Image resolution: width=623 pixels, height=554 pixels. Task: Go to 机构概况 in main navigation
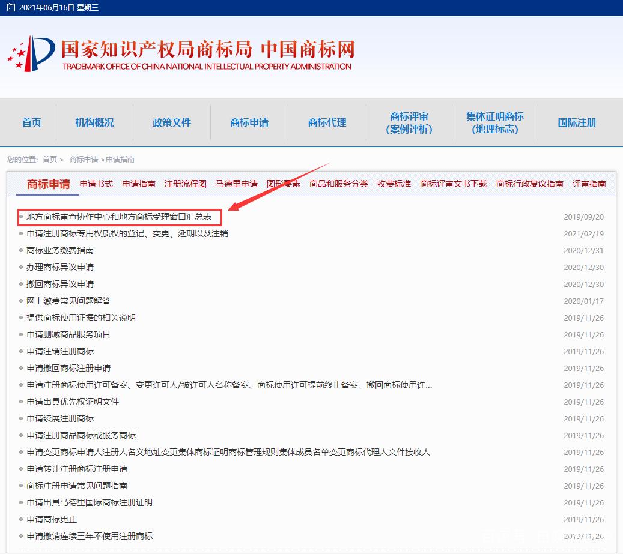[x=94, y=122]
